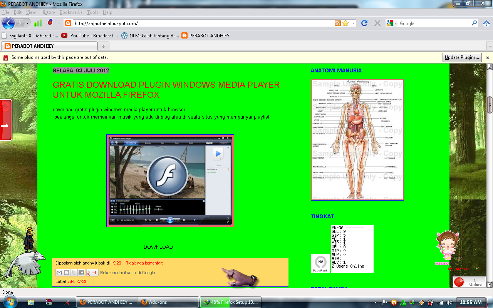The width and height of the screenshot is (493, 308).
Task: Click the Update Plugins... button
Action: click(x=462, y=57)
